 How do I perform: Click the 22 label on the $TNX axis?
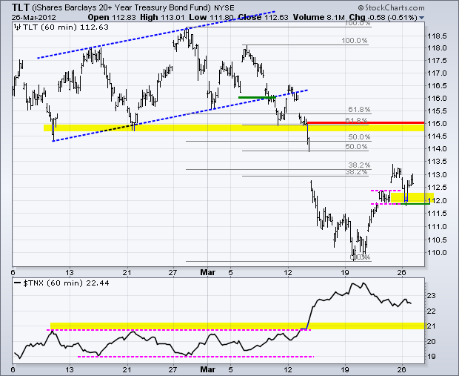point(431,311)
